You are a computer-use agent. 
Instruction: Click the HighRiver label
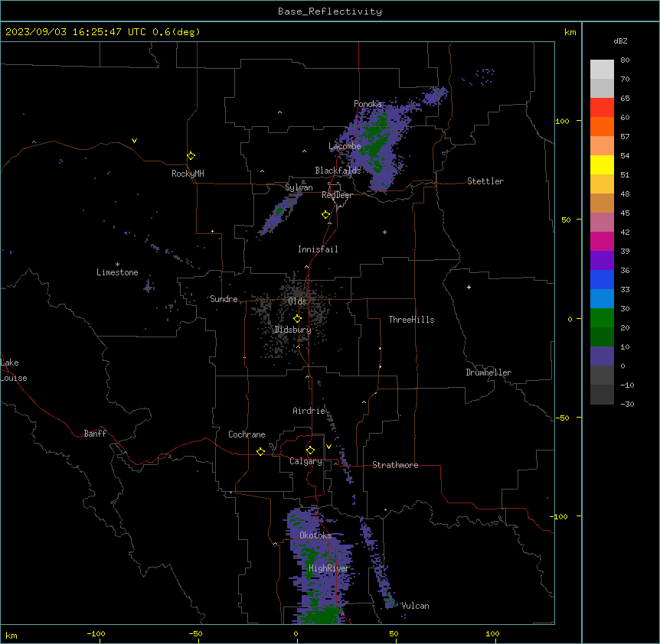[329, 568]
